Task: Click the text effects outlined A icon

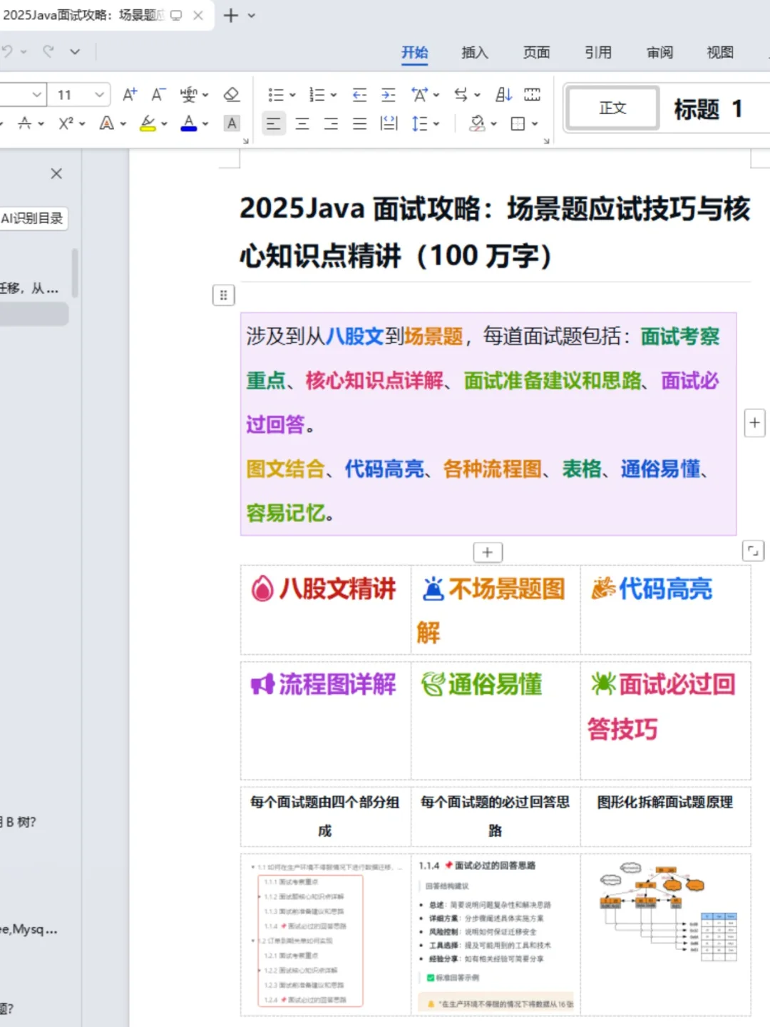Action: (107, 123)
